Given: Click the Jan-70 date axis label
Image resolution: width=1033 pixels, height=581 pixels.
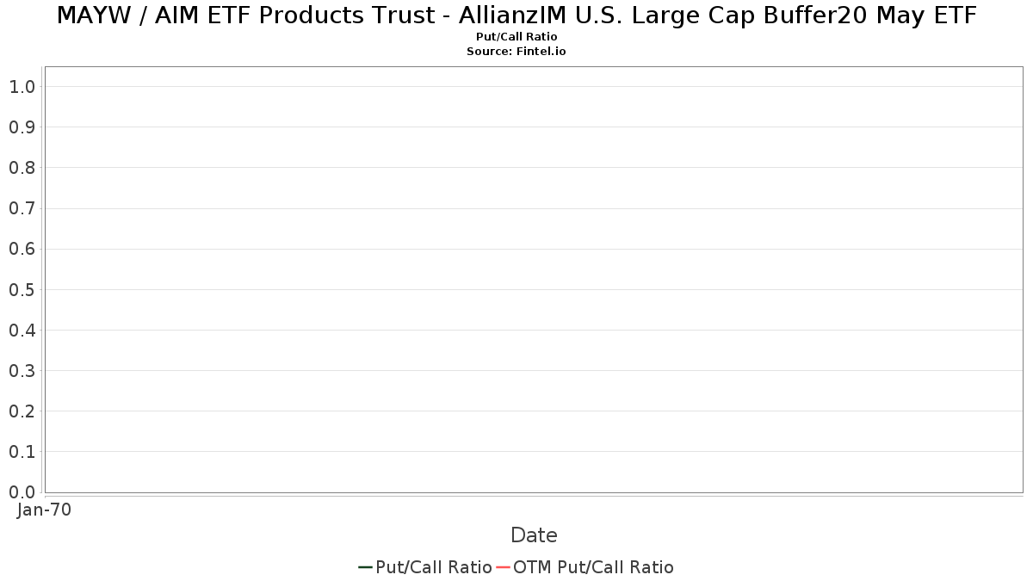Looking at the screenshot, I should click(x=45, y=510).
